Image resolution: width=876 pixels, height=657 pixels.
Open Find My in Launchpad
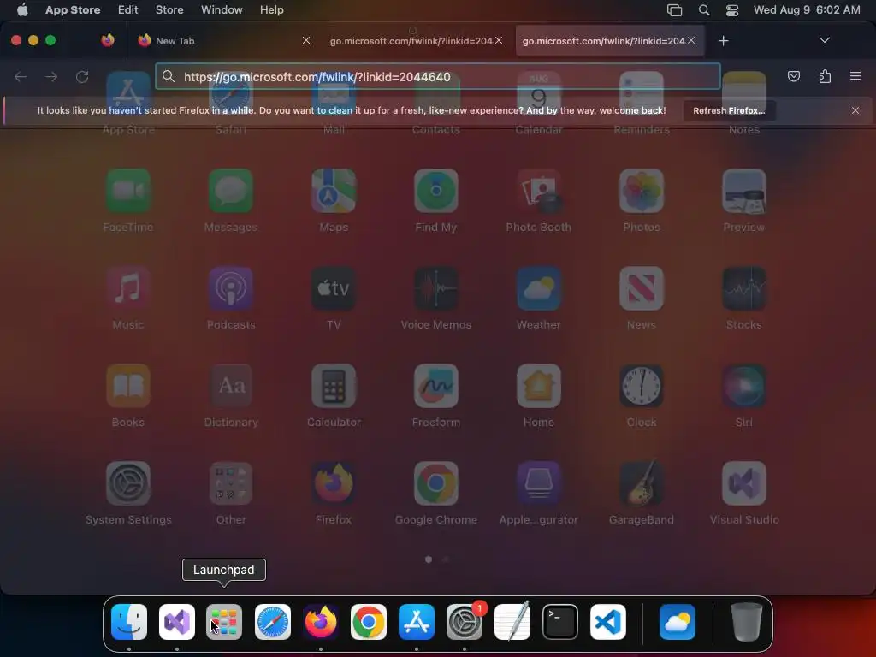pyautogui.click(x=435, y=191)
